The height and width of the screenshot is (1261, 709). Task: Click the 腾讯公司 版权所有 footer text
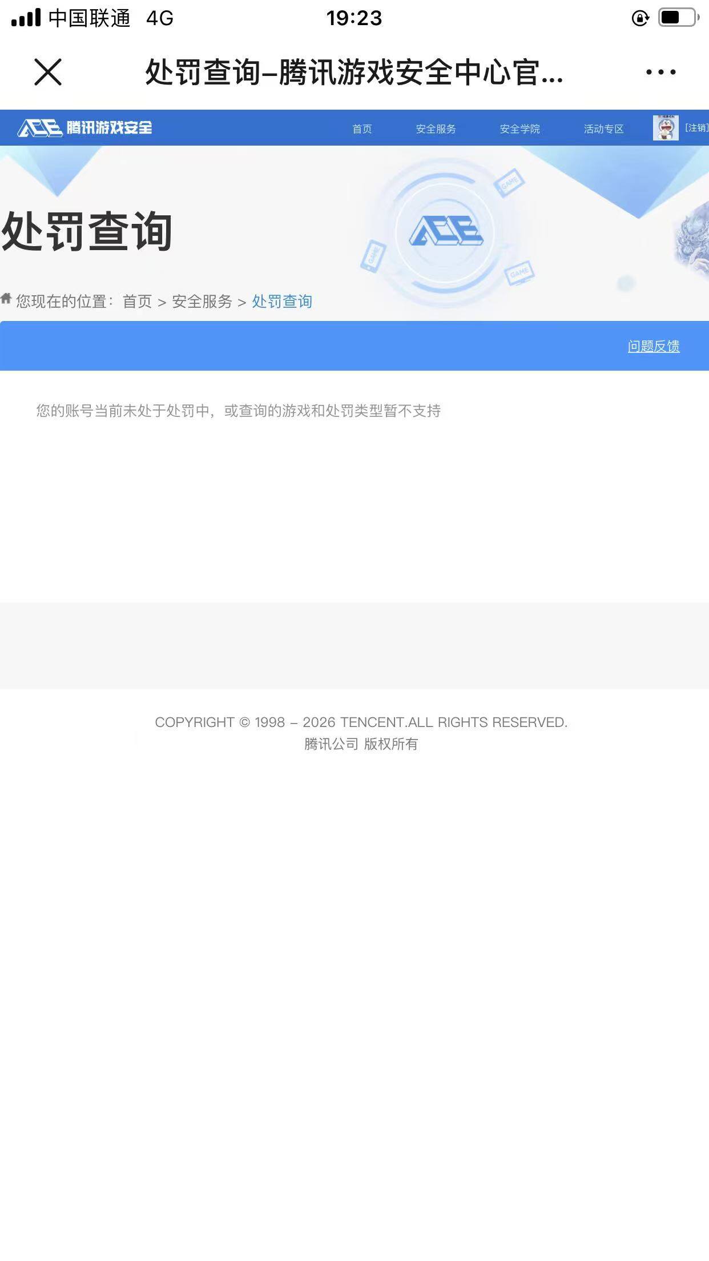tap(361, 744)
